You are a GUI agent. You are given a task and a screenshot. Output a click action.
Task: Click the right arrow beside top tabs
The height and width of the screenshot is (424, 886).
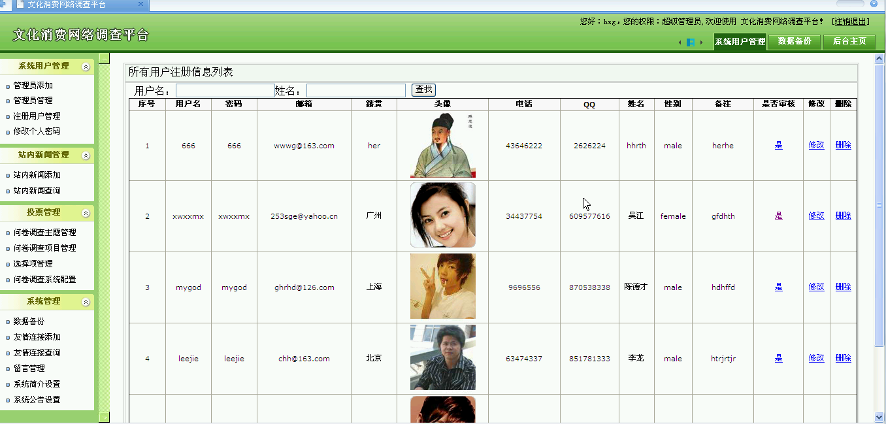click(701, 42)
